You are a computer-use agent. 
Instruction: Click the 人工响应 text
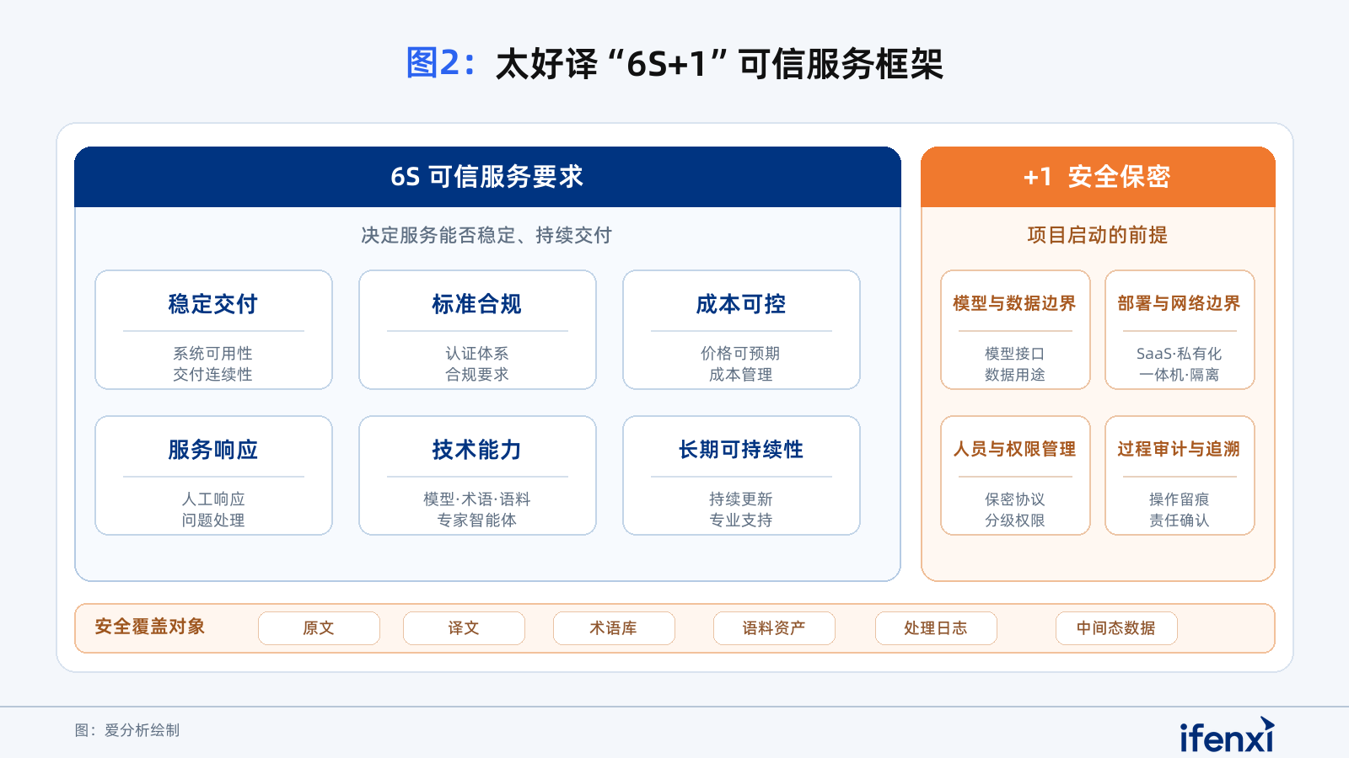pos(213,499)
